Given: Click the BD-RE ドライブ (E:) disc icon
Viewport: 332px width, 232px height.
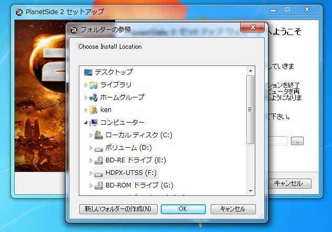Looking at the screenshot, I should pyautogui.click(x=99, y=160).
